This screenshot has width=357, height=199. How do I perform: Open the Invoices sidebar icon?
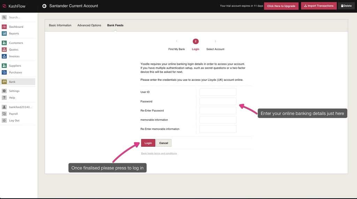tap(4, 56)
